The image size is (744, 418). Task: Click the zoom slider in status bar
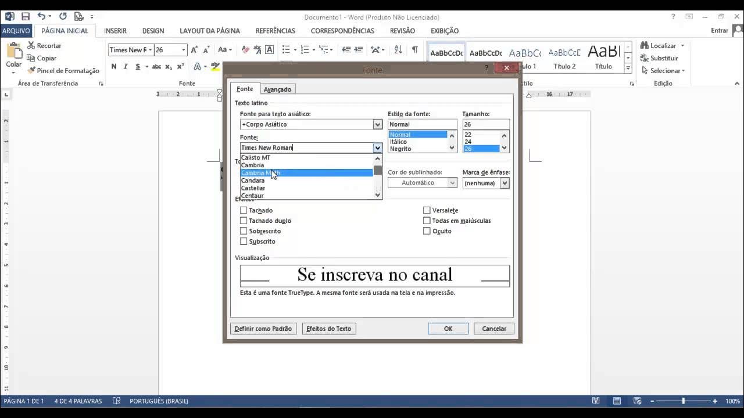point(683,401)
